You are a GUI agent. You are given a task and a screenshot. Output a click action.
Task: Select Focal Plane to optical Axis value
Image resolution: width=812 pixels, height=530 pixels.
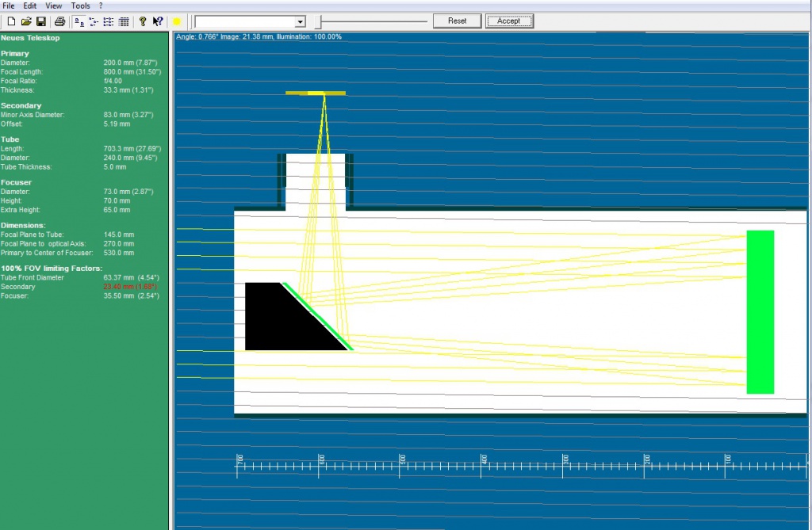coord(119,244)
